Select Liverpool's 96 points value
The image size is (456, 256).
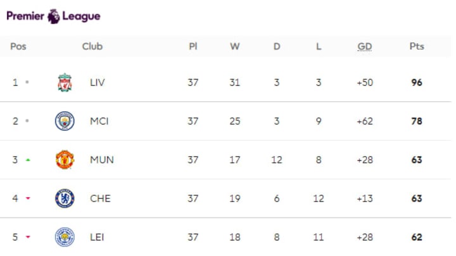(417, 82)
